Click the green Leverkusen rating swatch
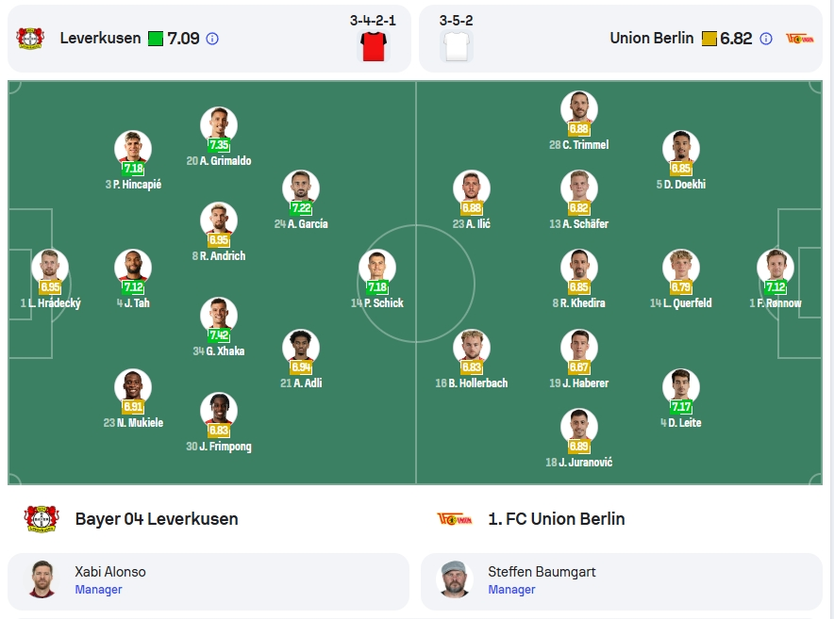The width and height of the screenshot is (834, 619). pyautogui.click(x=156, y=39)
